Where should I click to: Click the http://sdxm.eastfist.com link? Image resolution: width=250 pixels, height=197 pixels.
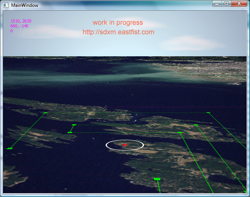pyautogui.click(x=118, y=32)
